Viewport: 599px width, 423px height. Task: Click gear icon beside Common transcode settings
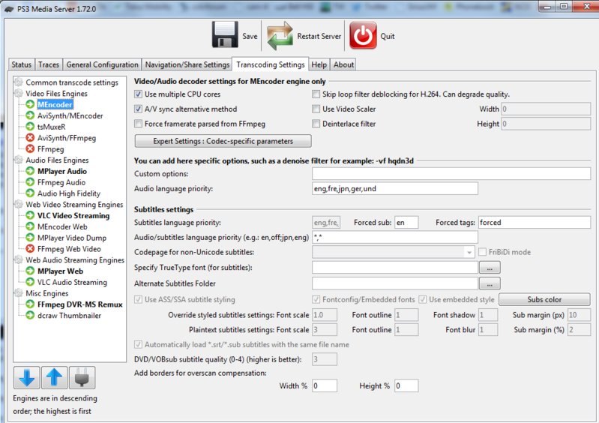18,82
